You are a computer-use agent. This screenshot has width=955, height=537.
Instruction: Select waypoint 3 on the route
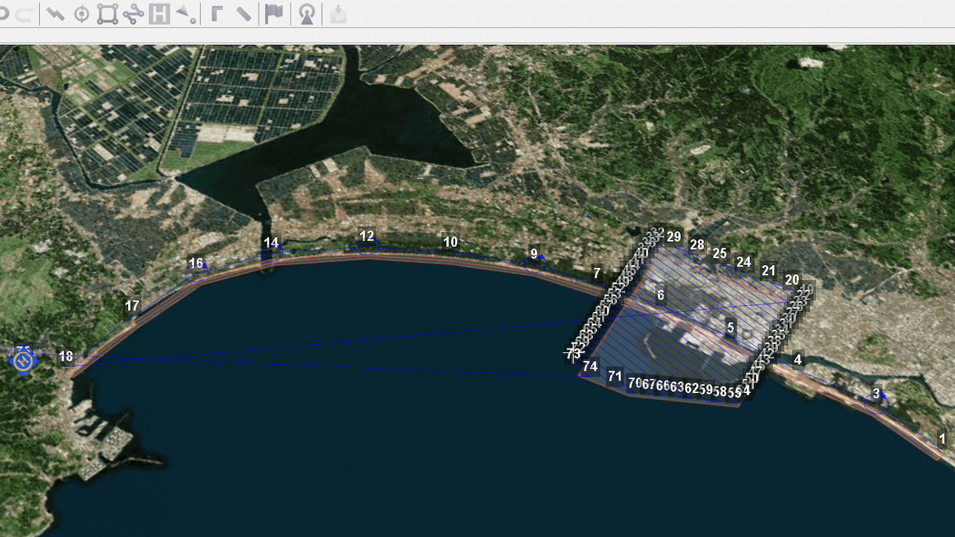(x=876, y=394)
